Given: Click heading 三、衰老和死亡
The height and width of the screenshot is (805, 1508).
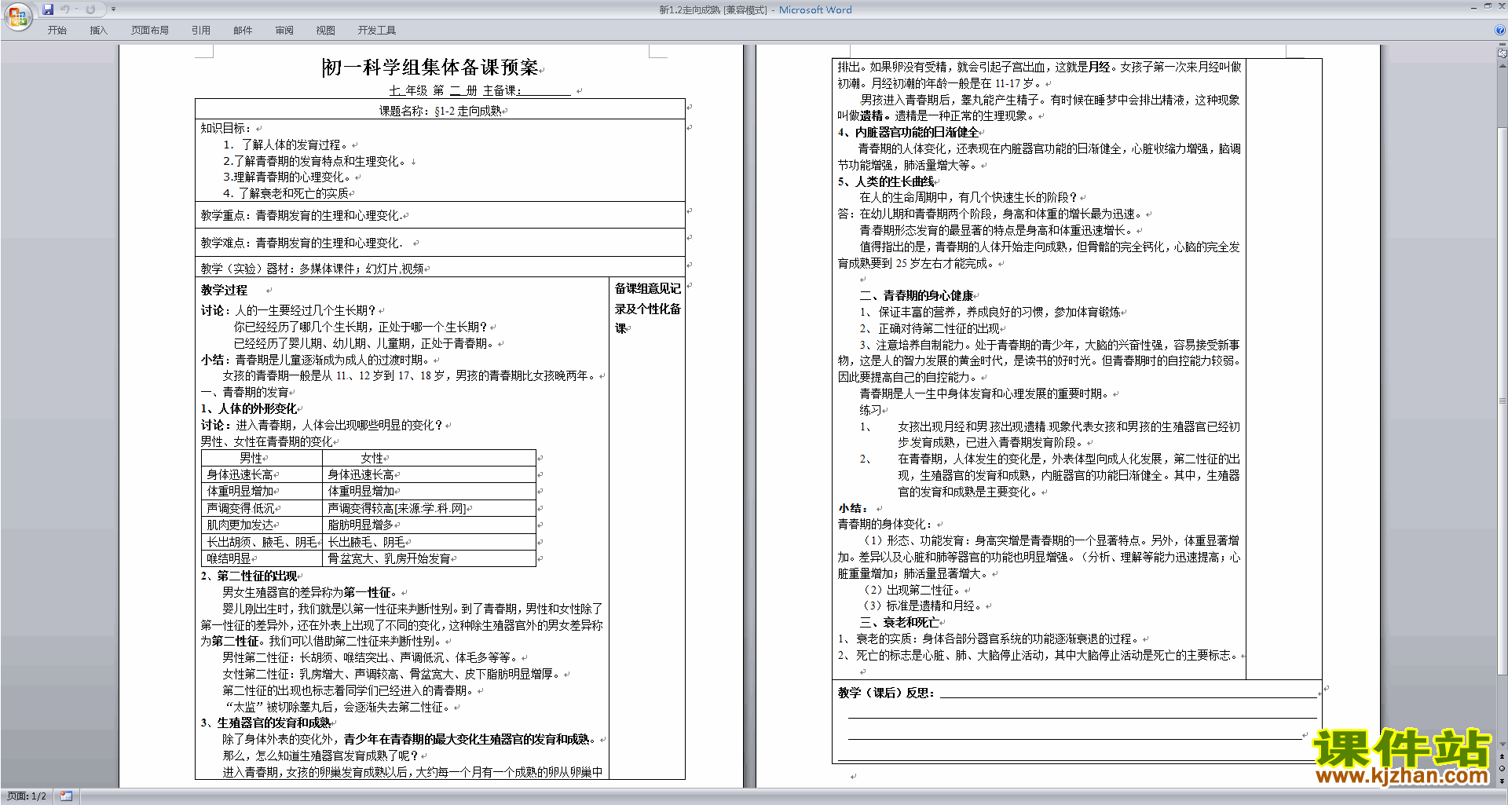Looking at the screenshot, I should (899, 622).
